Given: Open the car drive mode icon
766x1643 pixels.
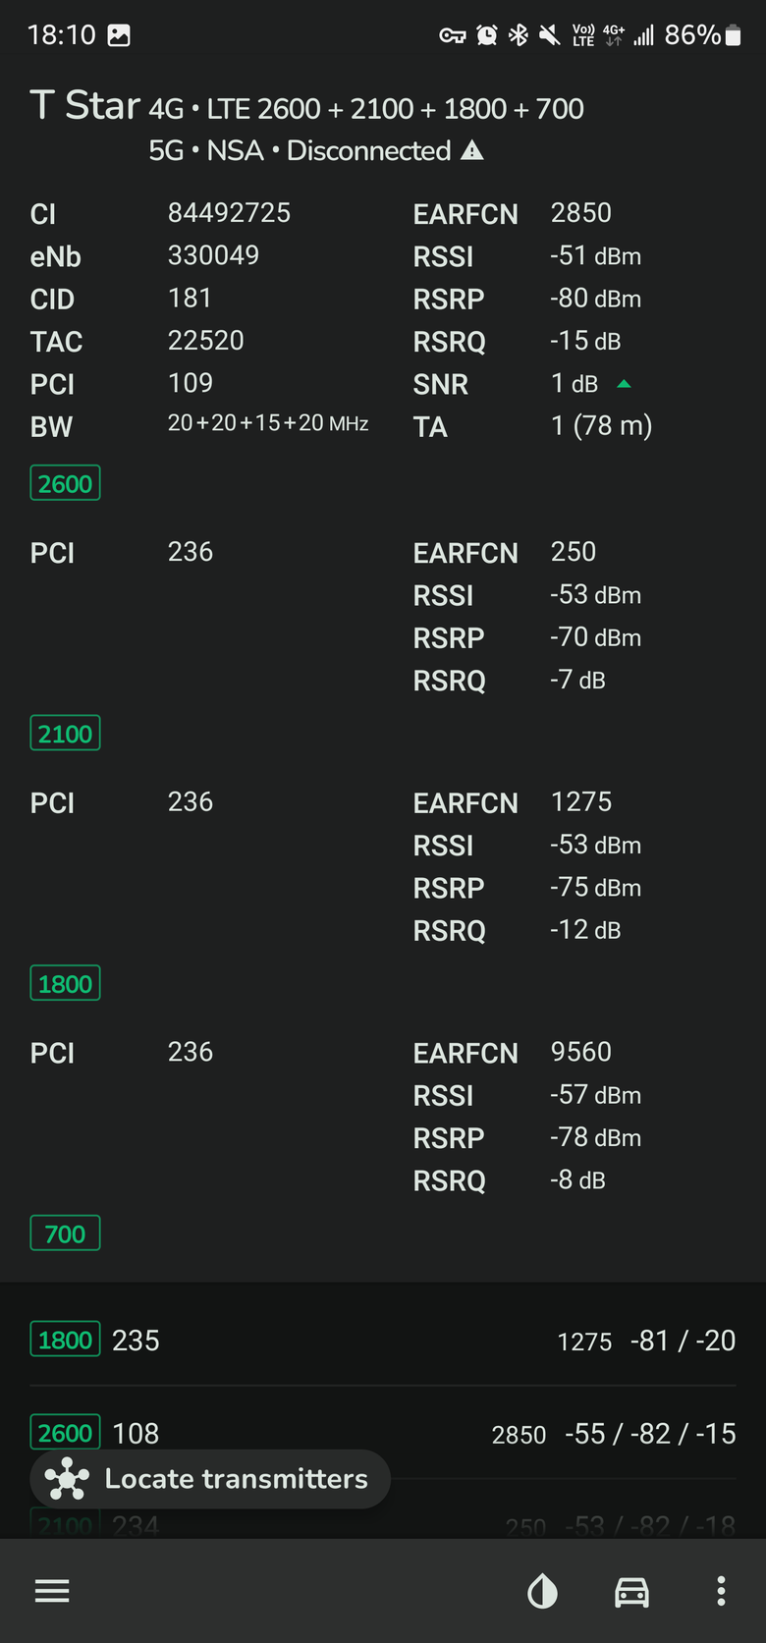Looking at the screenshot, I should pyautogui.click(x=631, y=1592).
